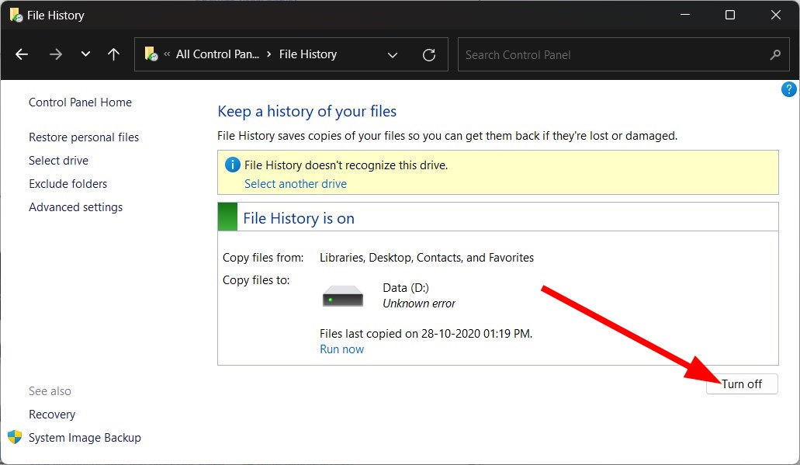
Task: Click inside the Search Control Panel field
Action: pyautogui.click(x=582, y=54)
